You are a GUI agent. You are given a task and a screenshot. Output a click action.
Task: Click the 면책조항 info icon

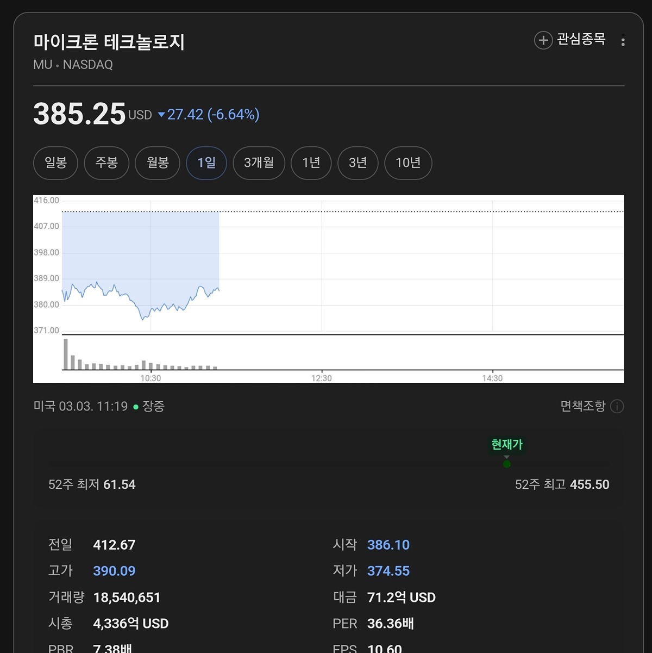617,407
